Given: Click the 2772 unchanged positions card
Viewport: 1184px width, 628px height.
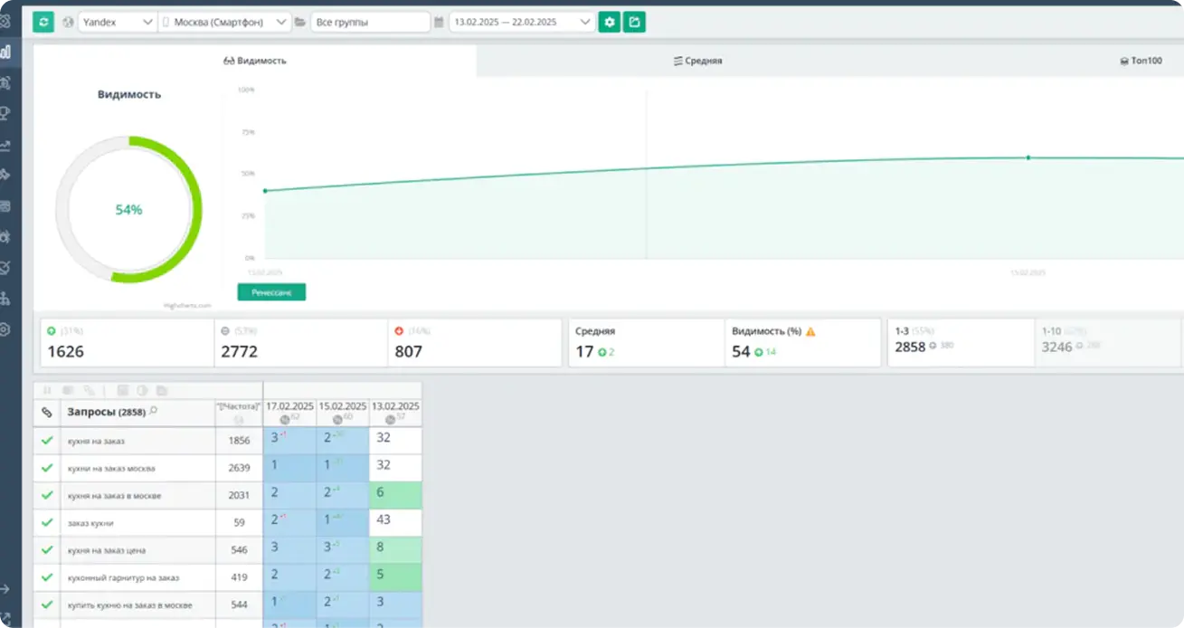Looking at the screenshot, I should (301, 342).
